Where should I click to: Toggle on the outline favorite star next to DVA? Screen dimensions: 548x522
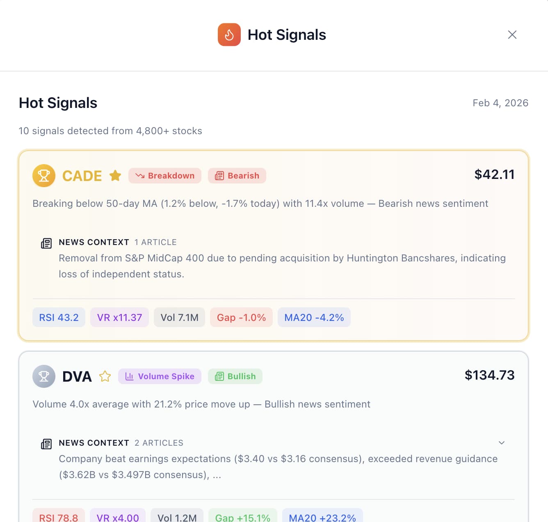pyautogui.click(x=105, y=376)
